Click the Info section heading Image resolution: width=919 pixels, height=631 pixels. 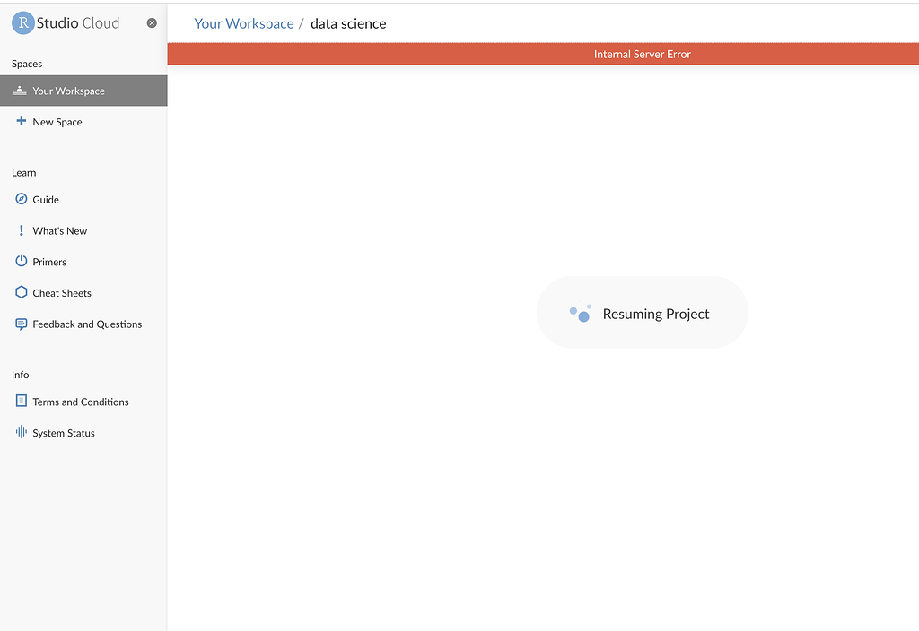[21, 375]
